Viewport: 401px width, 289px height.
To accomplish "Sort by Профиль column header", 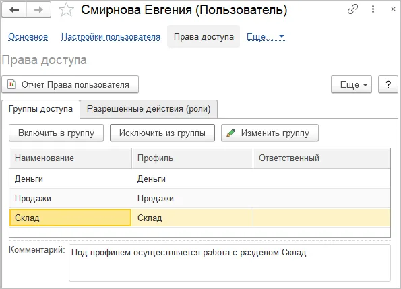I will [x=192, y=158].
